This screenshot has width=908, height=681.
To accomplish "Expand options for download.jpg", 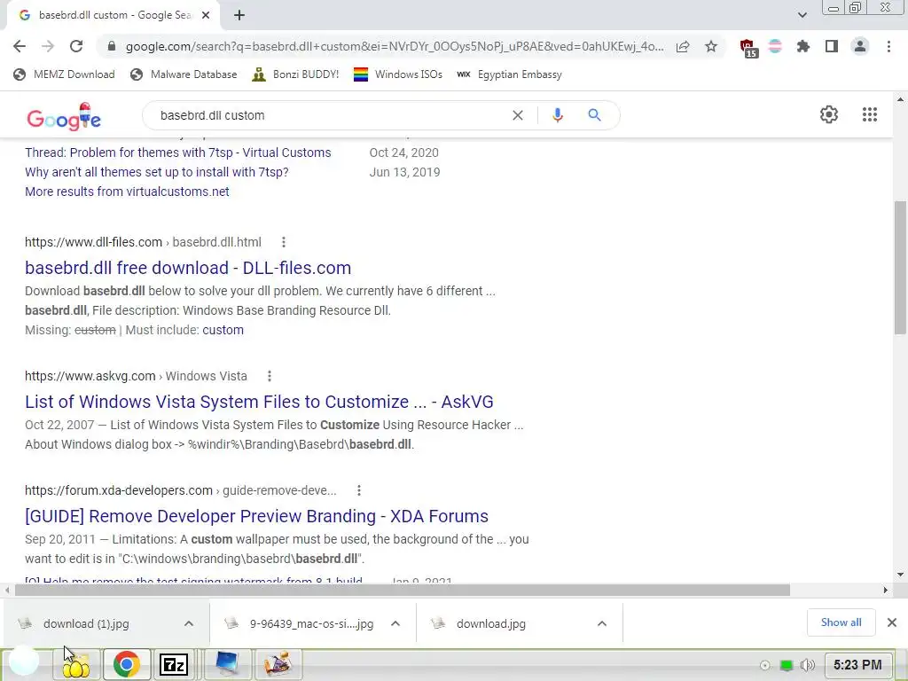I will pos(602,623).
